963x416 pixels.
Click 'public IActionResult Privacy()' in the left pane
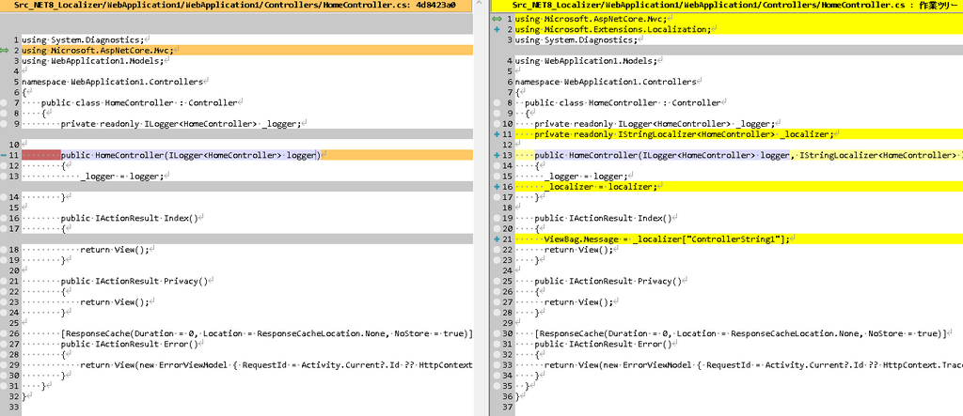coord(134,281)
